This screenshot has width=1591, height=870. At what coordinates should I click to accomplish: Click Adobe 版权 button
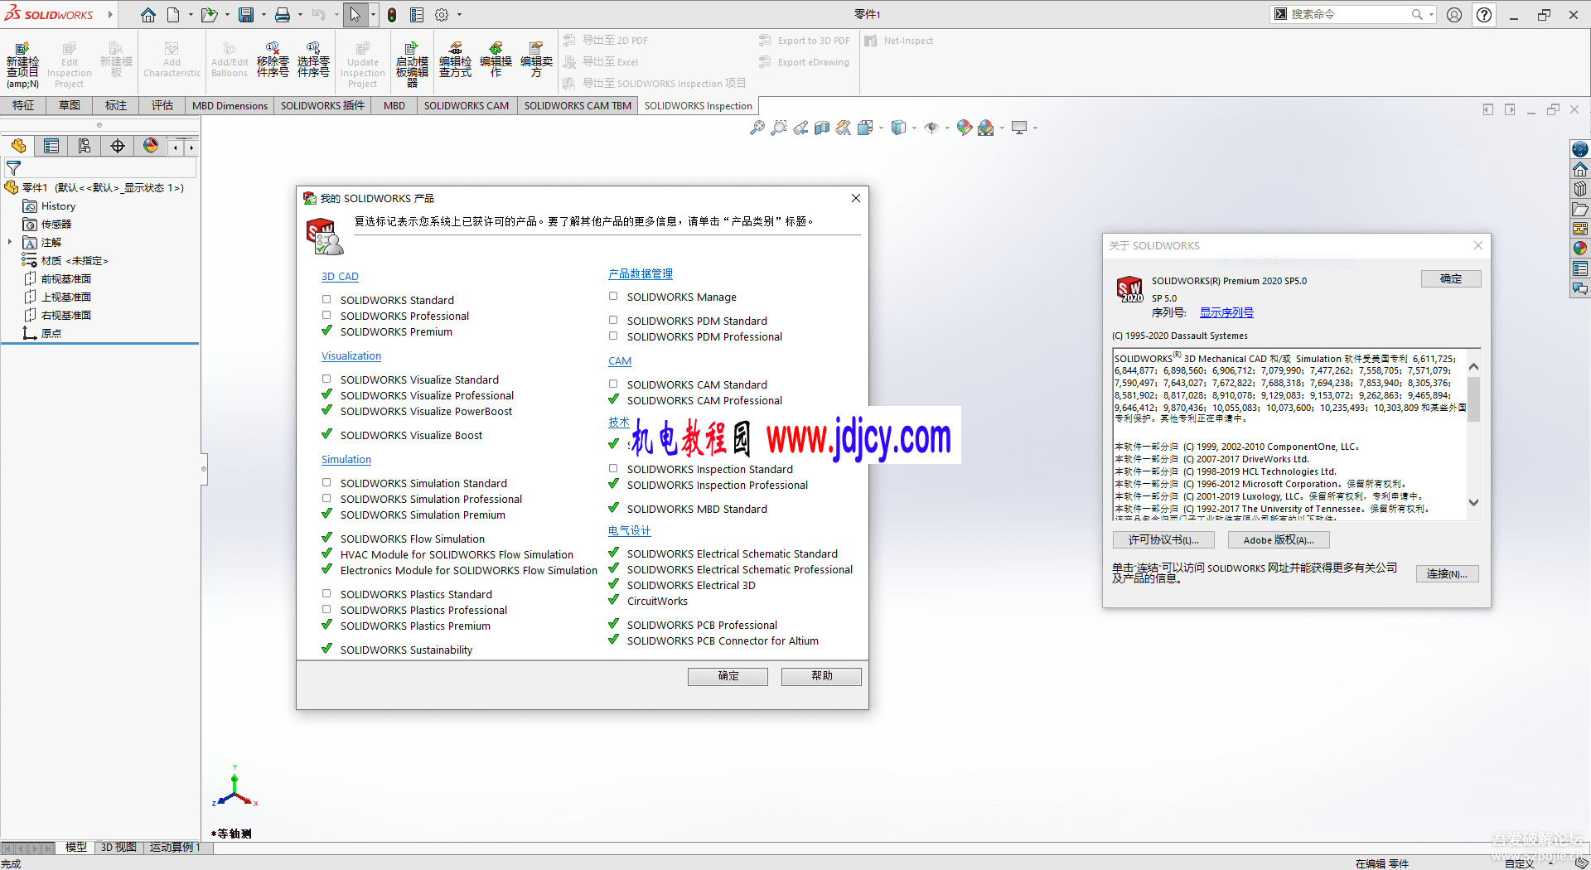point(1279,540)
